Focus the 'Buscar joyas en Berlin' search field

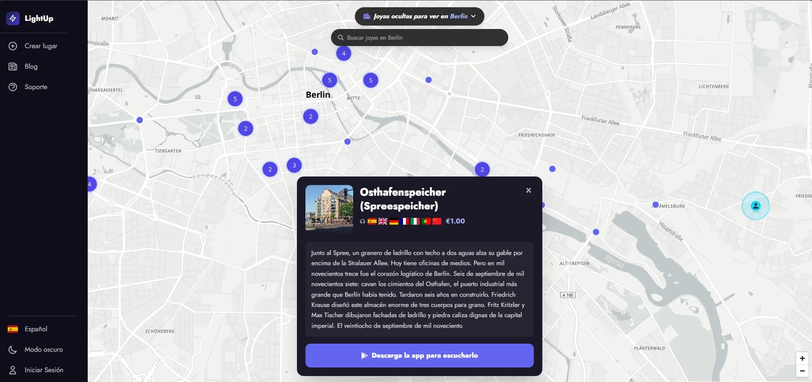pos(420,38)
